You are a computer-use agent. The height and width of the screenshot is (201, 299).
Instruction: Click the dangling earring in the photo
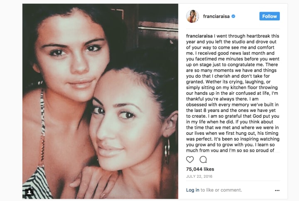(167, 151)
